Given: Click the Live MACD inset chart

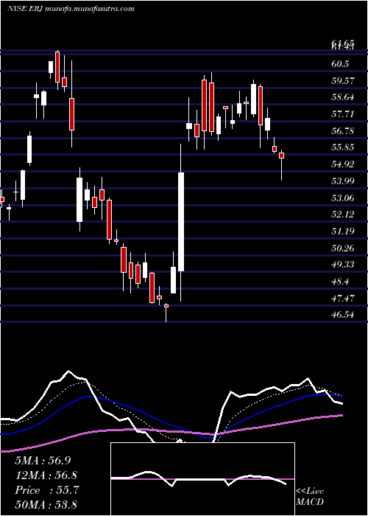Looking at the screenshot, I should coord(202,479).
